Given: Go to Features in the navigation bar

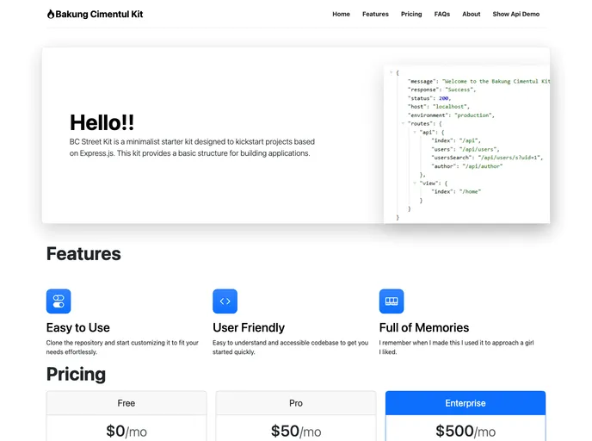Looking at the screenshot, I should 375,14.
